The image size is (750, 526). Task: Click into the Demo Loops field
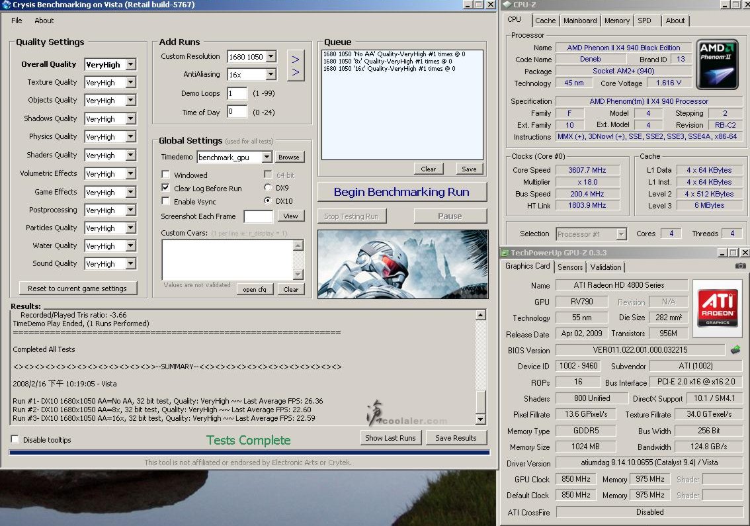click(237, 93)
